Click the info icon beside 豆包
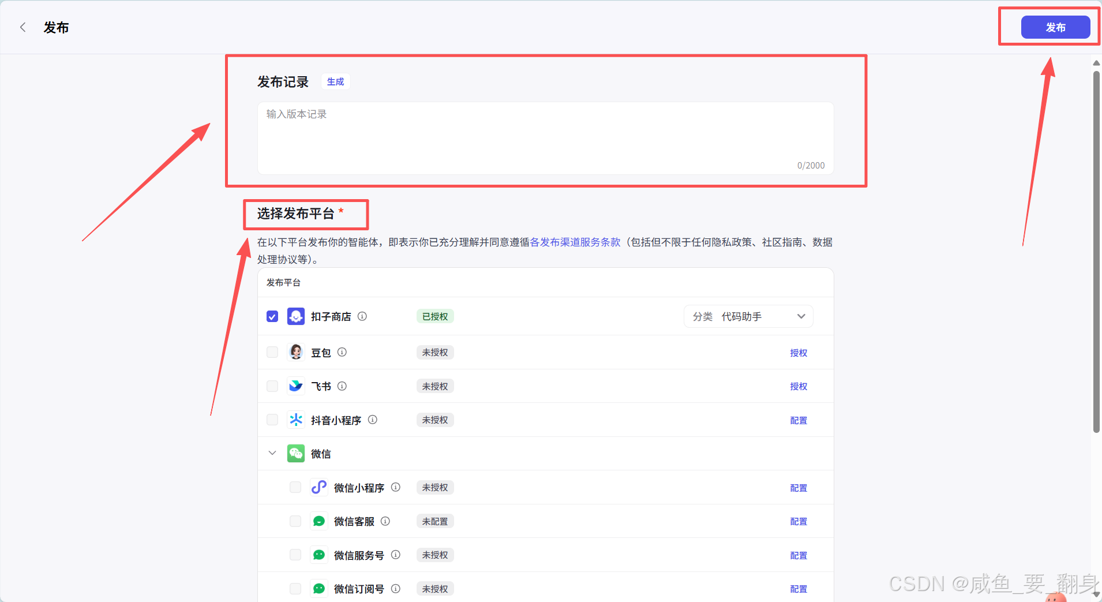The image size is (1102, 602). [342, 352]
